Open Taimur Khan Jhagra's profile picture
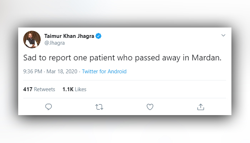Screen dimensions: 250x143 pos(32,39)
